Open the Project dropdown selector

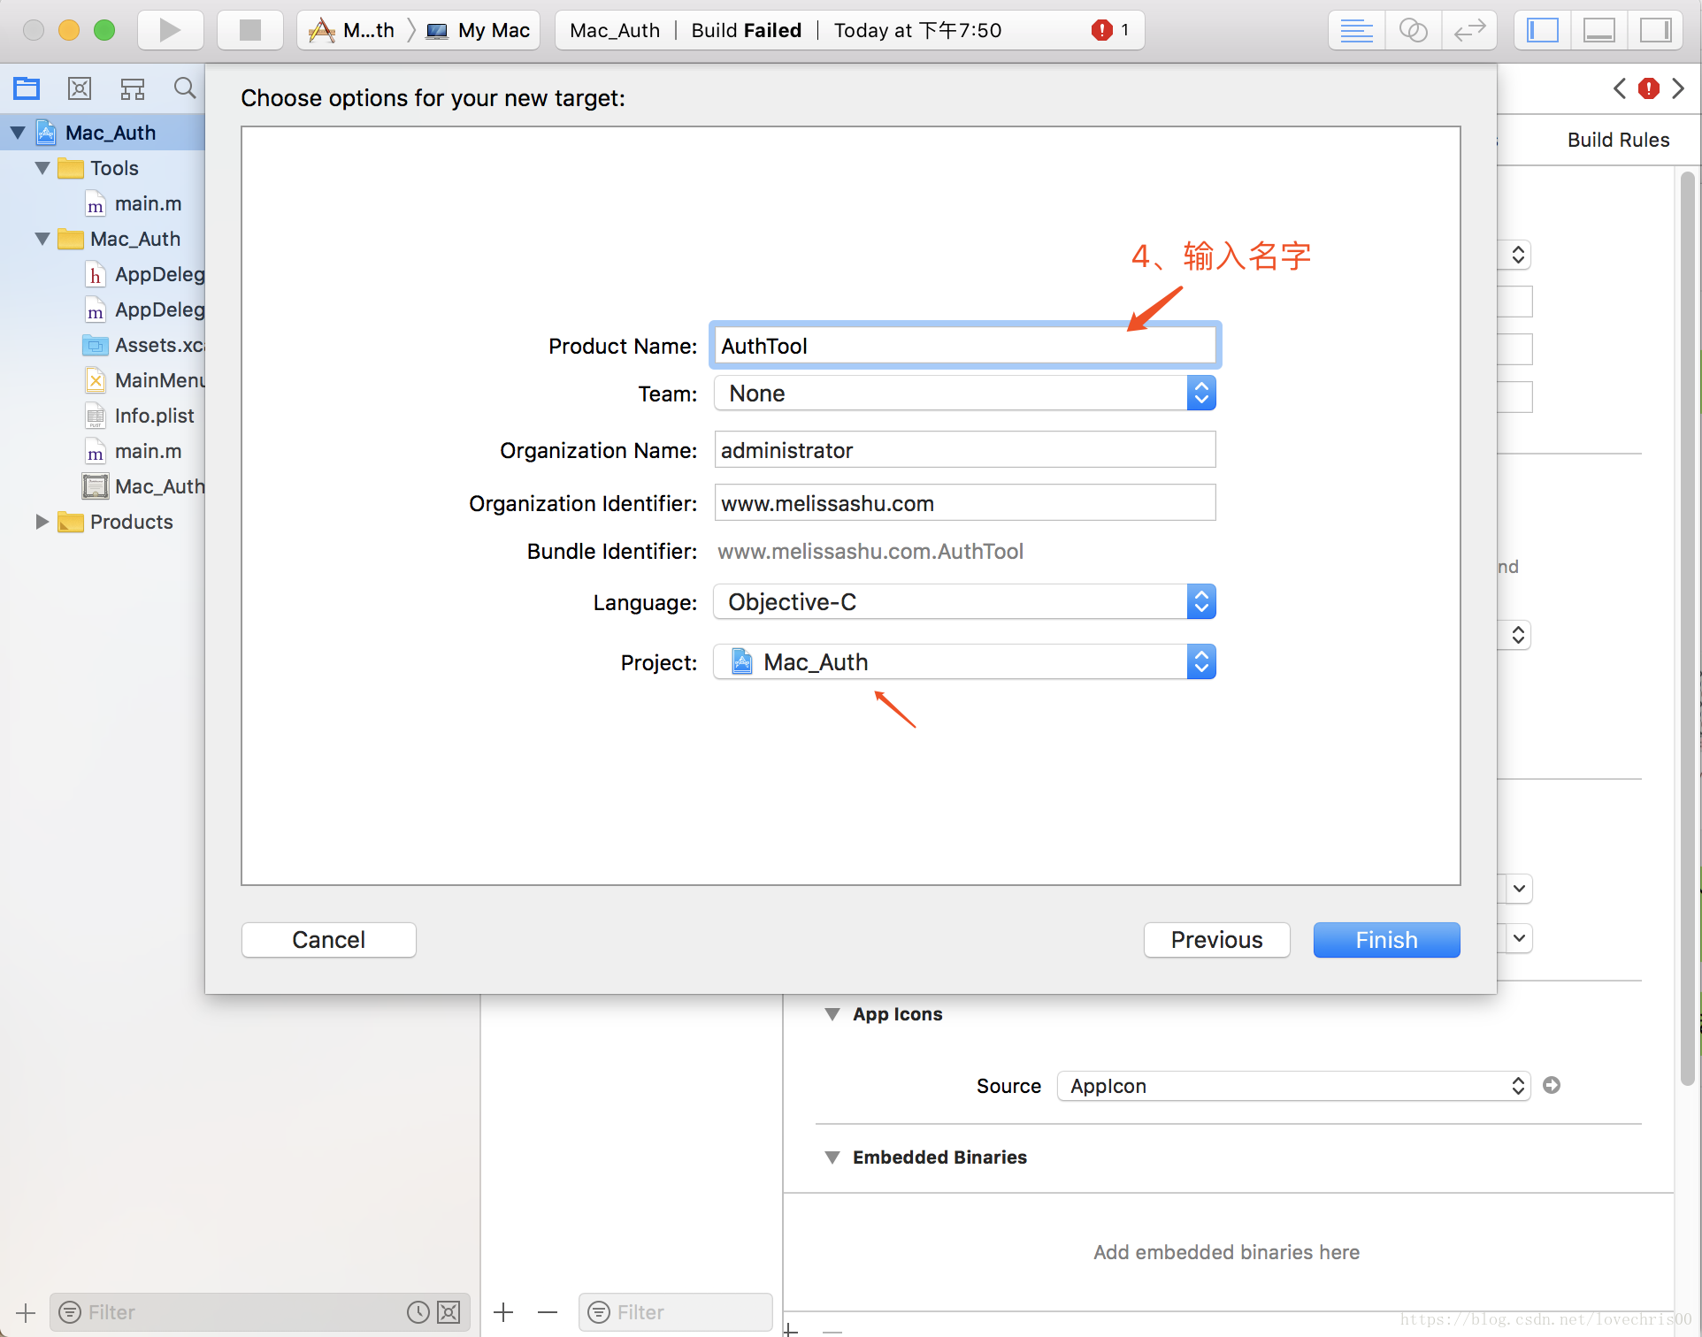click(1200, 661)
